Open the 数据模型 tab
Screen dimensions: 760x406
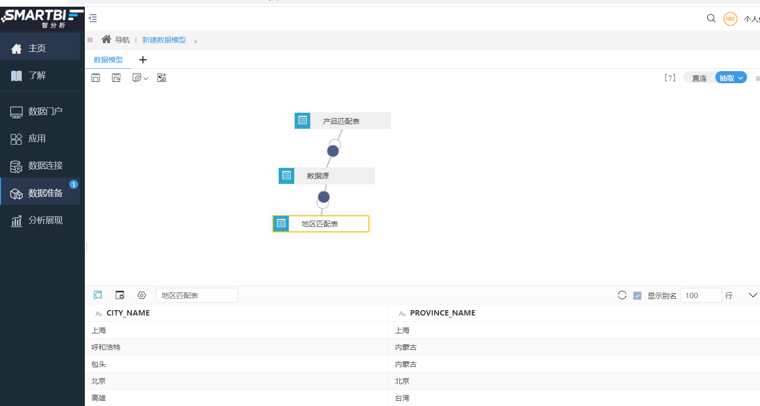(108, 60)
